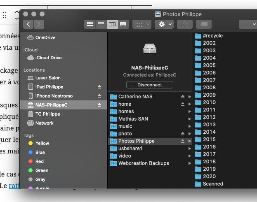Eject the home share
The width and height of the screenshot is (257, 202).
183,104
